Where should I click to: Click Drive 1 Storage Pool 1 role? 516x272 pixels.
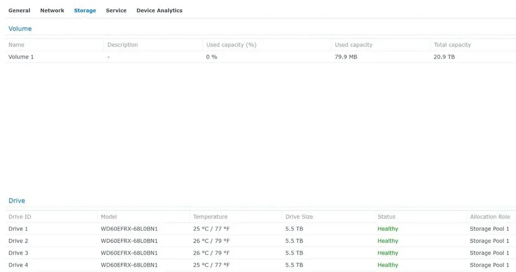[x=490, y=229]
